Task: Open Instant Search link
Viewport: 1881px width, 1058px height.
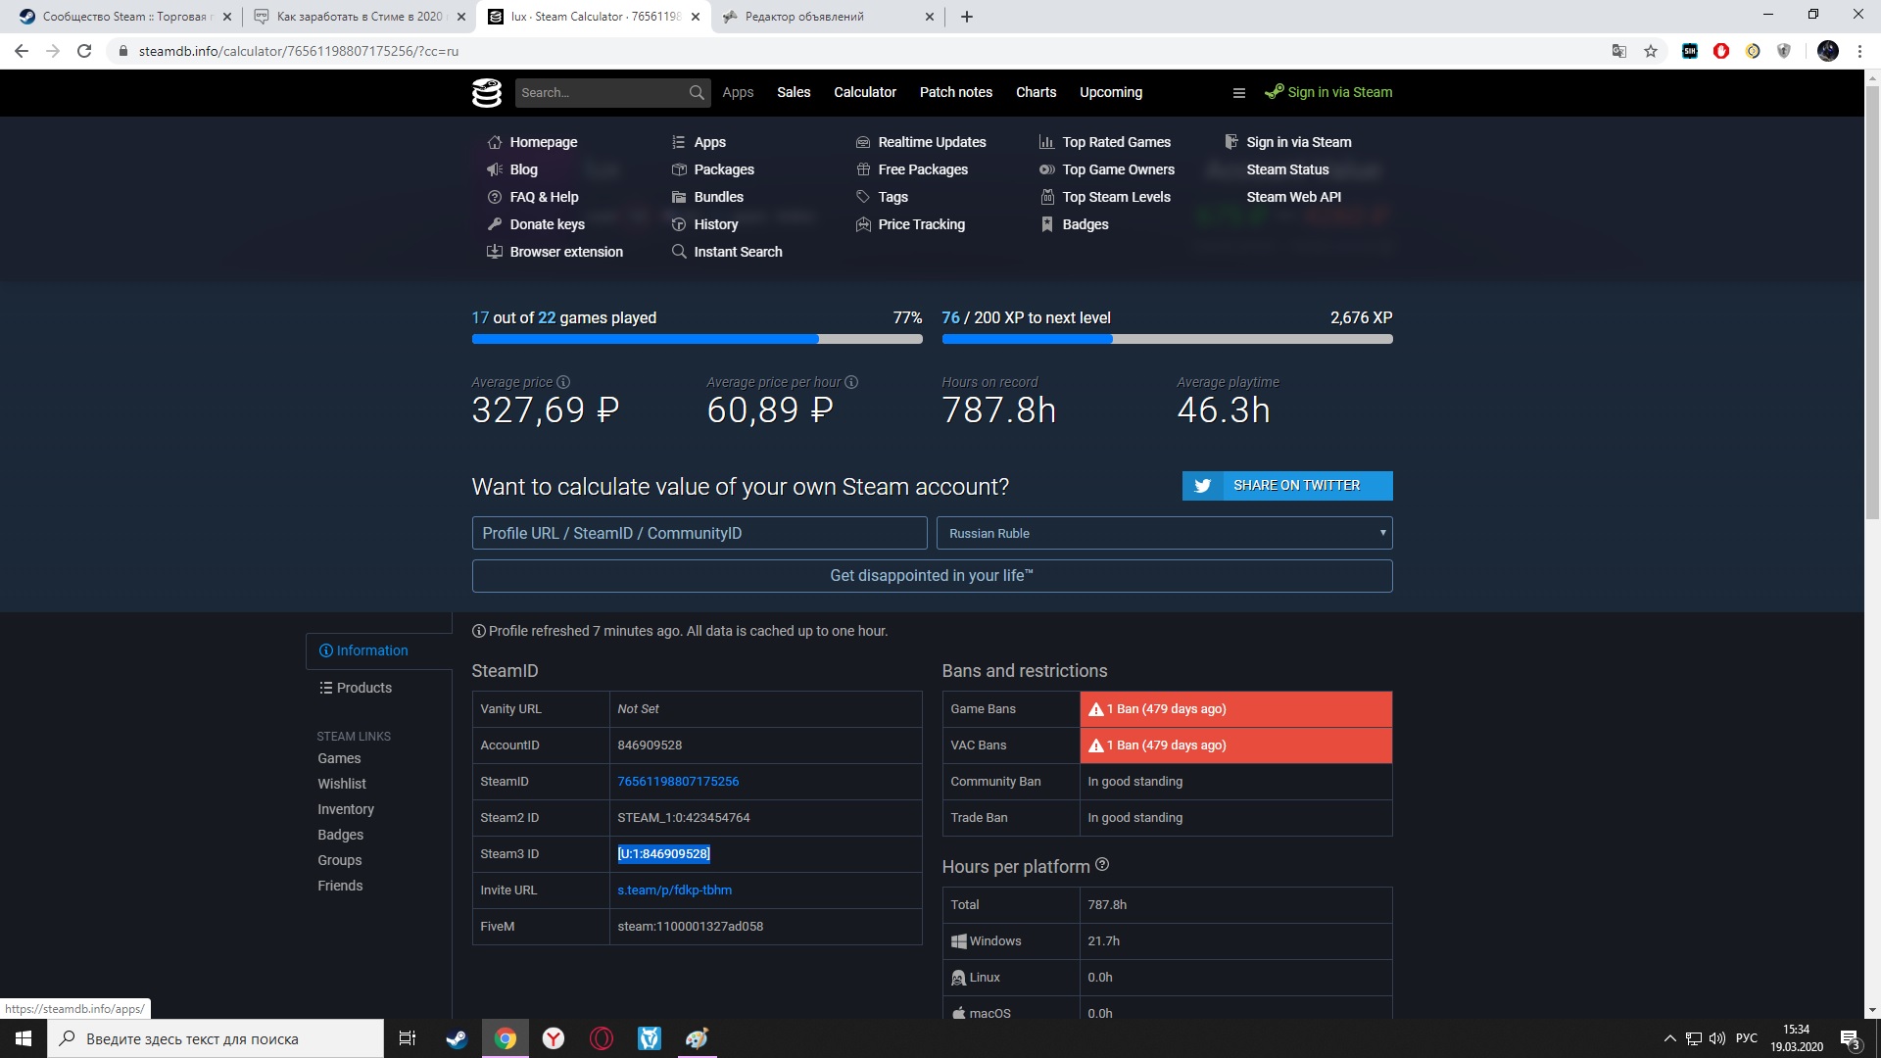Action: (x=727, y=252)
